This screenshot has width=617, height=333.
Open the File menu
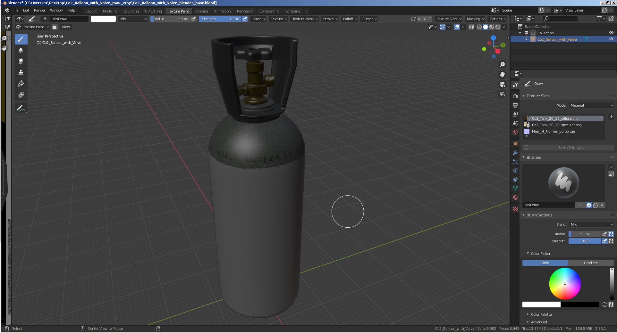(x=15, y=10)
